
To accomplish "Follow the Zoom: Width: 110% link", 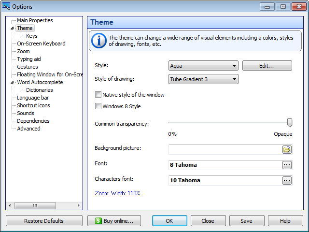I will click(117, 193).
